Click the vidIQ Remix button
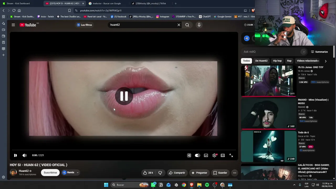Viewport: 336px width, 189px height. (68, 172)
